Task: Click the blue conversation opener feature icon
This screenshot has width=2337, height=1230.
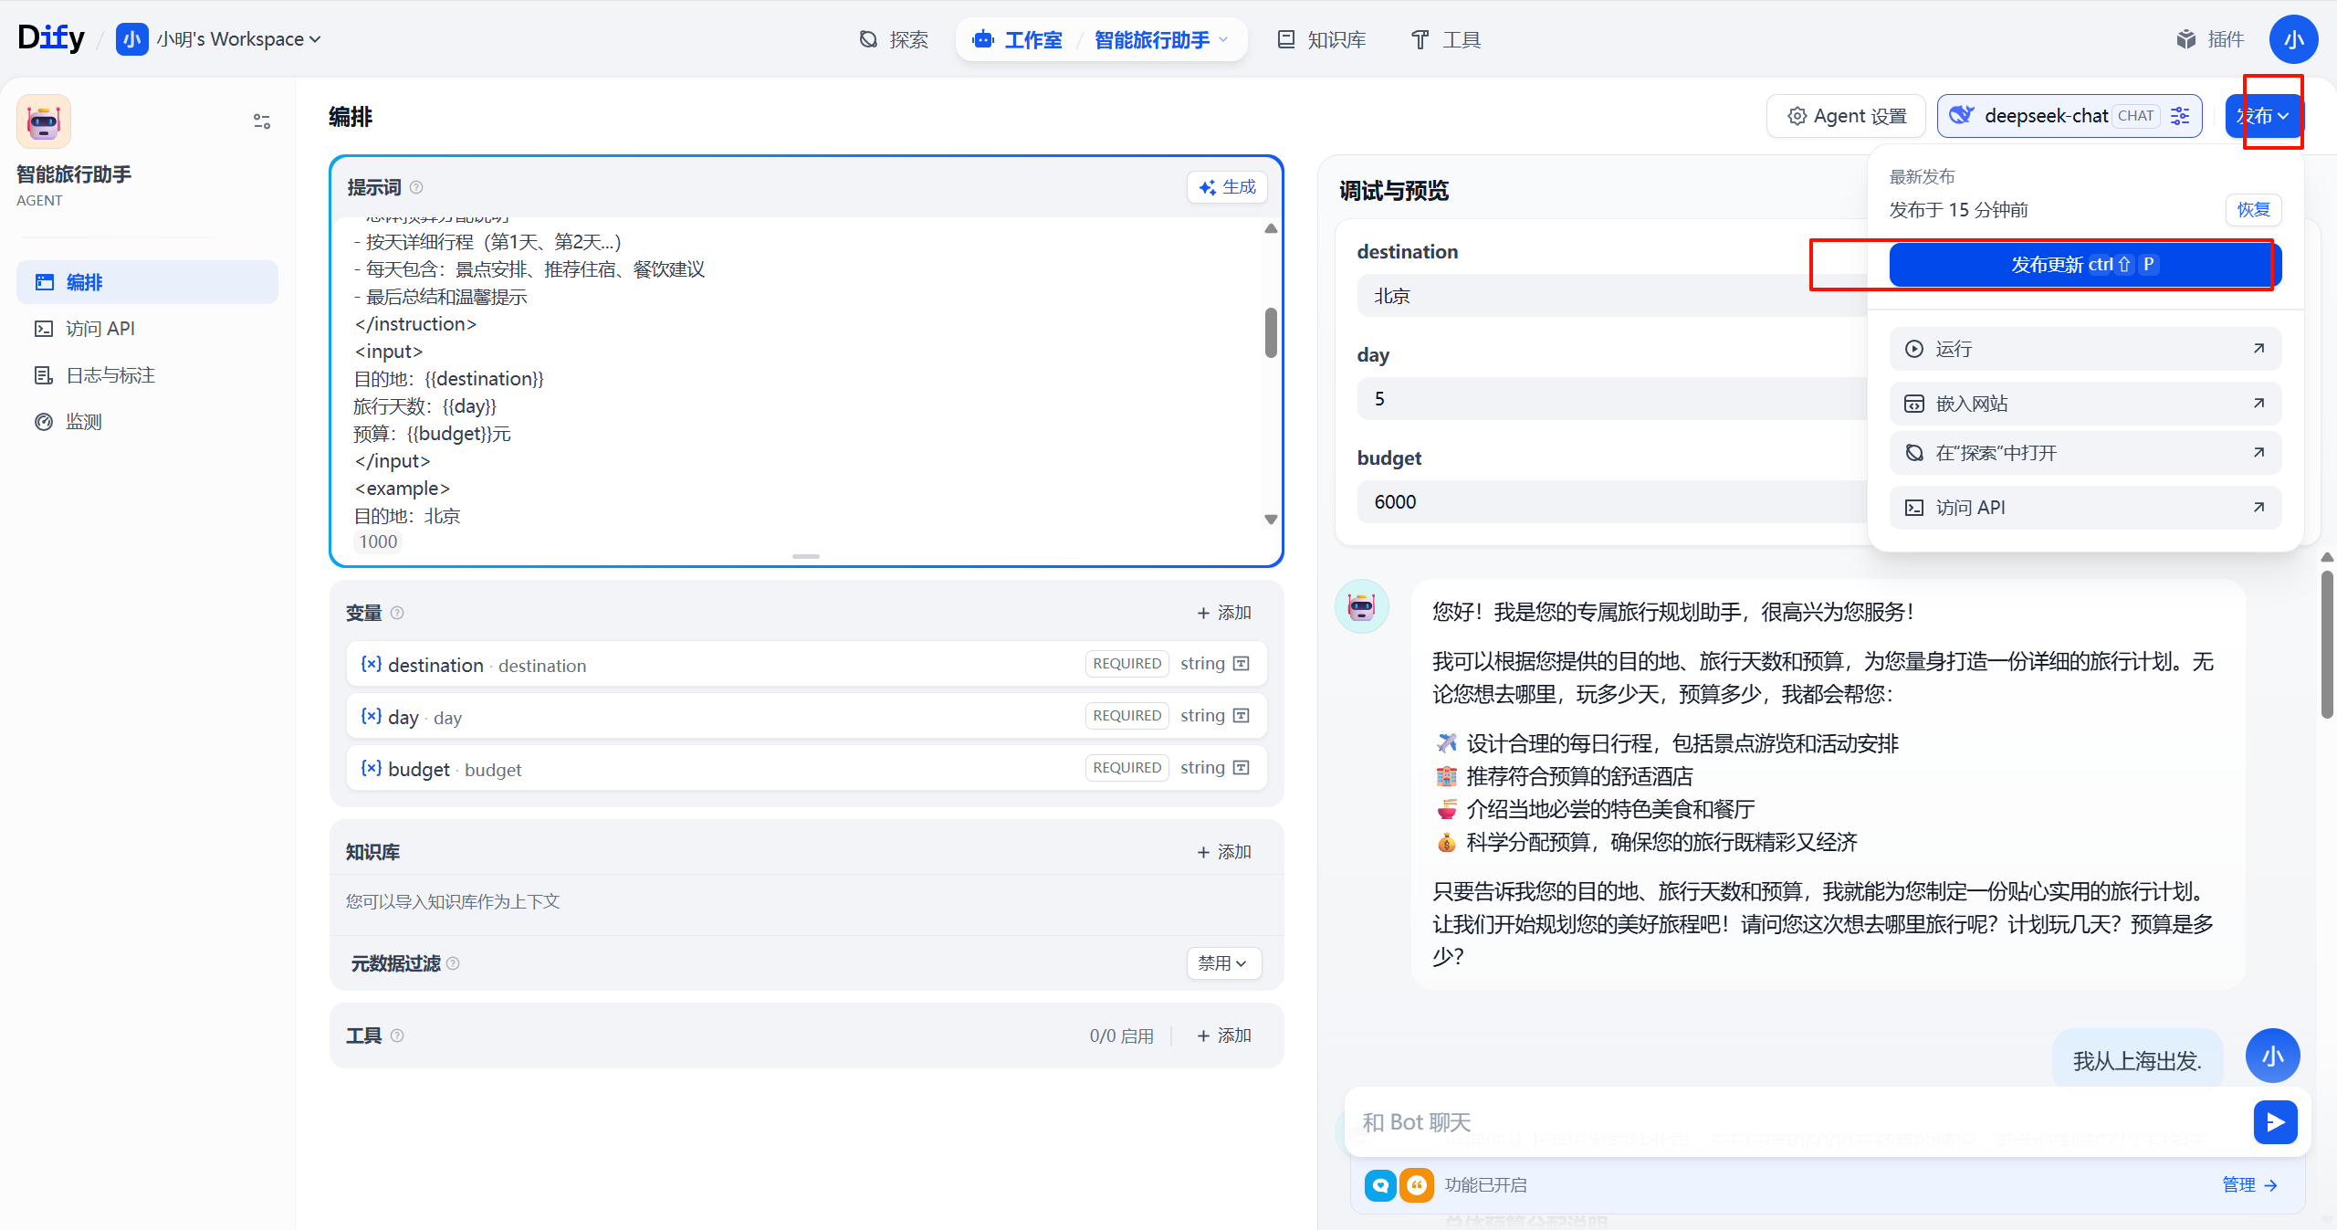Action: click(x=1380, y=1184)
